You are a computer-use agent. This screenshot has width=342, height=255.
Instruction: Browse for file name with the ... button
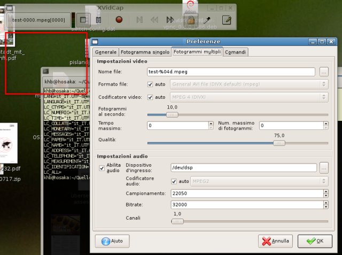(x=324, y=72)
